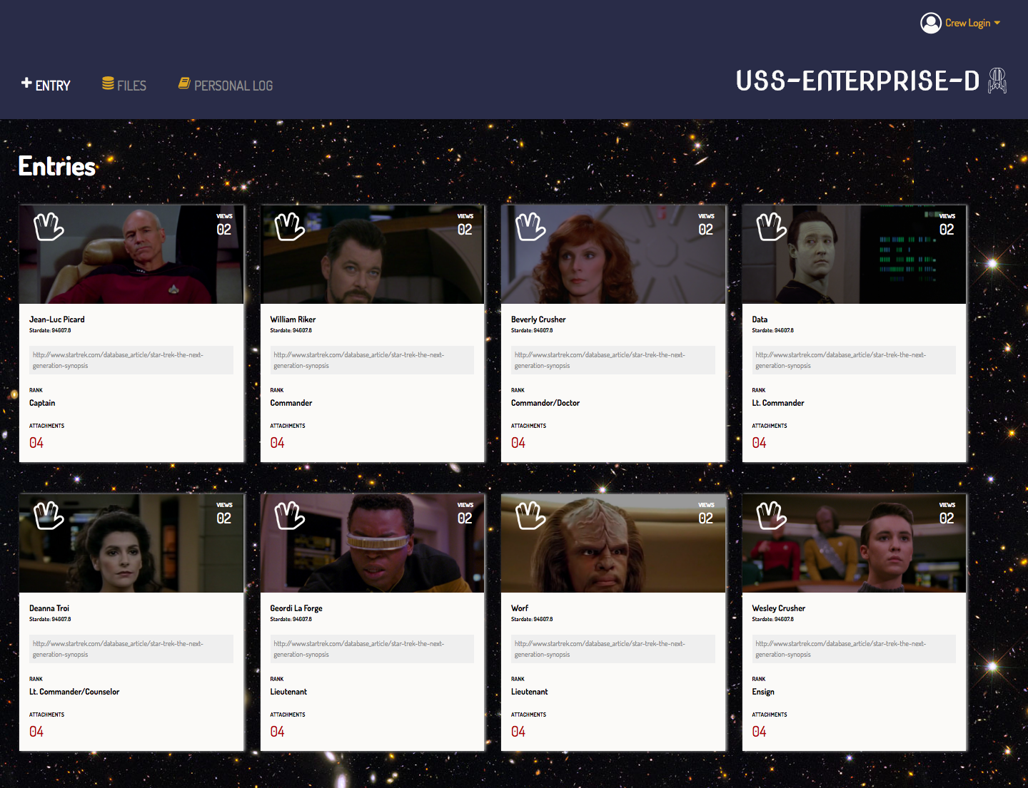Viewport: 1028px width, 788px height.
Task: Click the Entries heading
Action: pos(57,166)
